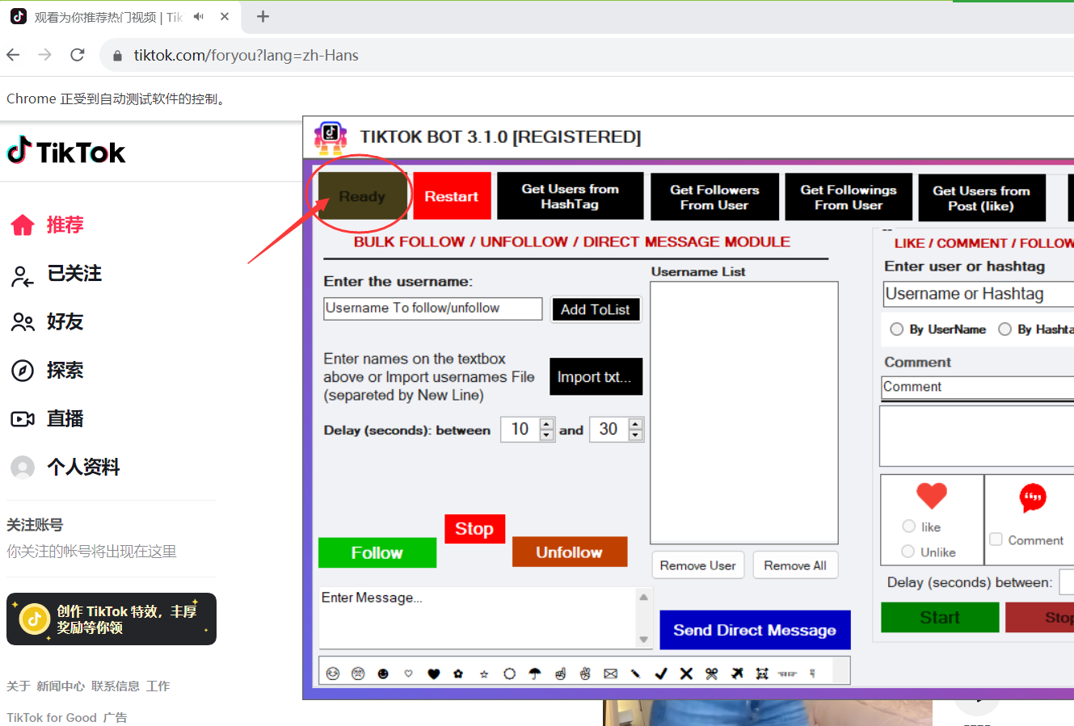This screenshot has width=1074, height=726.
Task: Choose the 'Unlike' radio option
Action: coord(908,552)
